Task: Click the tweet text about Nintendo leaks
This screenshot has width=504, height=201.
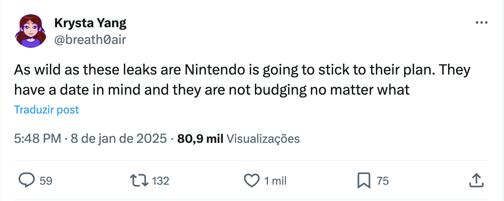Action: tap(241, 80)
